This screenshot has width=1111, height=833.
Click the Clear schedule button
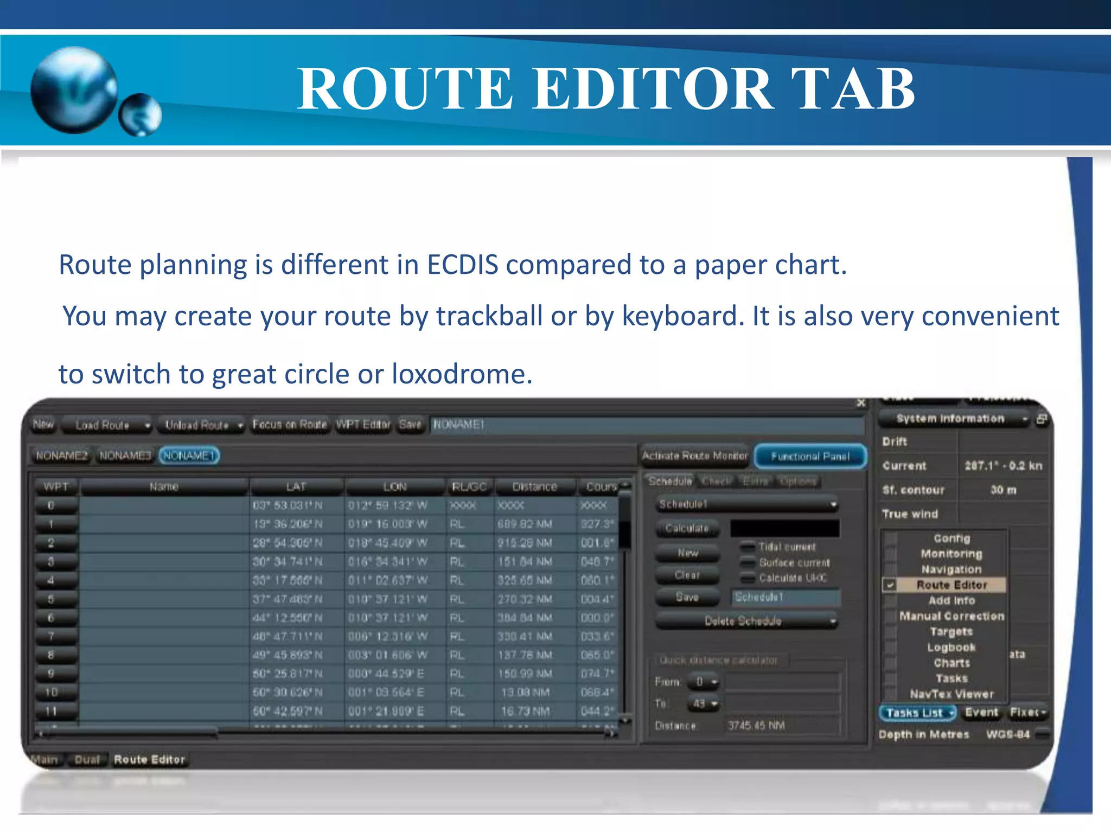[x=687, y=575]
